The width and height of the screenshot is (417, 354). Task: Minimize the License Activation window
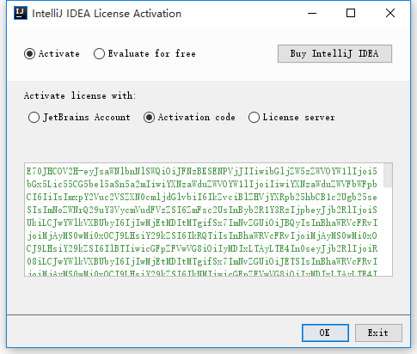312,13
